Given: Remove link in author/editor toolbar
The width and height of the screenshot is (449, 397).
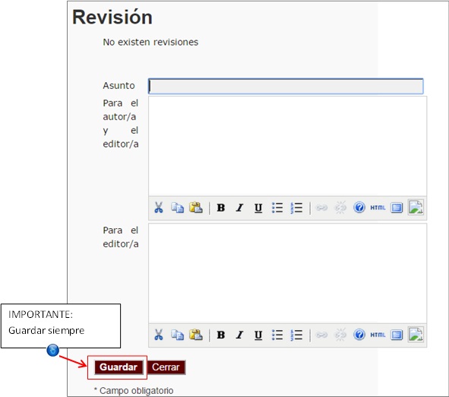Looking at the screenshot, I should [340, 208].
